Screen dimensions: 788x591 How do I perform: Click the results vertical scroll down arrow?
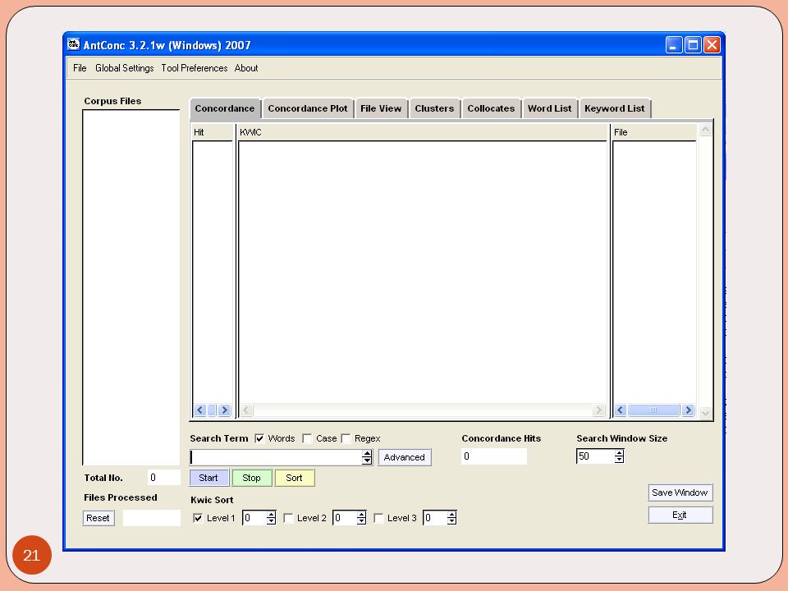[x=705, y=413]
